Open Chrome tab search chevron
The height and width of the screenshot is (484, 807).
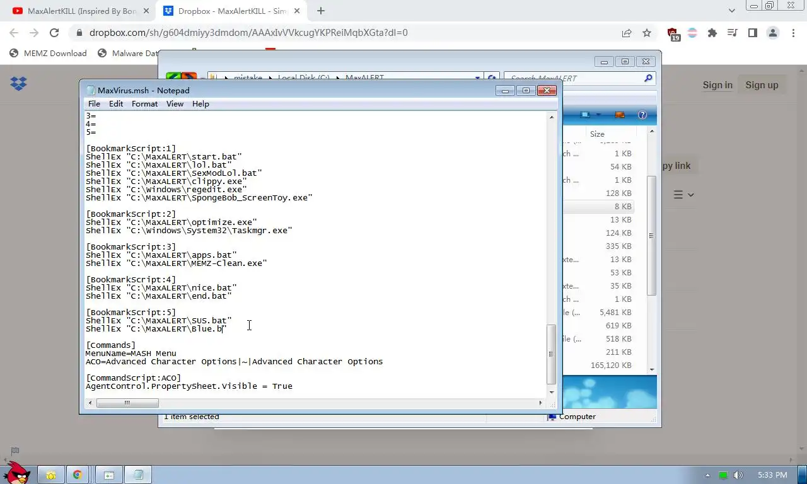731,11
